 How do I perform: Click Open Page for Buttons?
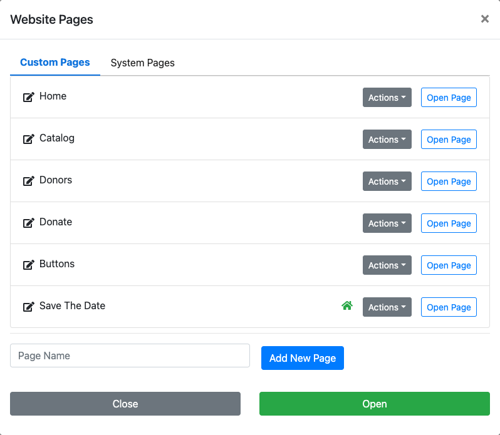click(449, 265)
